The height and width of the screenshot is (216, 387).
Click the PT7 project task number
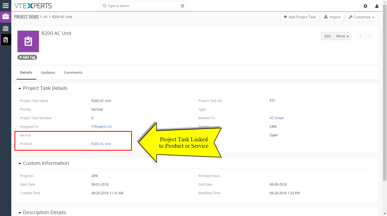pyautogui.click(x=272, y=101)
